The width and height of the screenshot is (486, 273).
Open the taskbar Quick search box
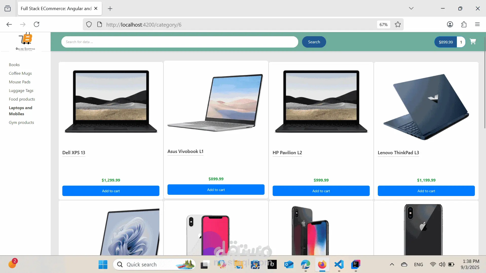(x=154, y=265)
